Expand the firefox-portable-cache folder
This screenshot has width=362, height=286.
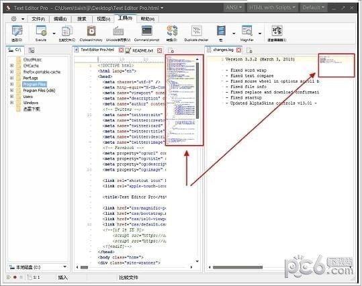point(12,72)
